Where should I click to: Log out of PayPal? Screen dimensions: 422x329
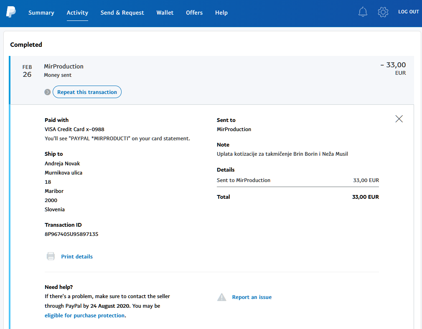[x=408, y=12]
